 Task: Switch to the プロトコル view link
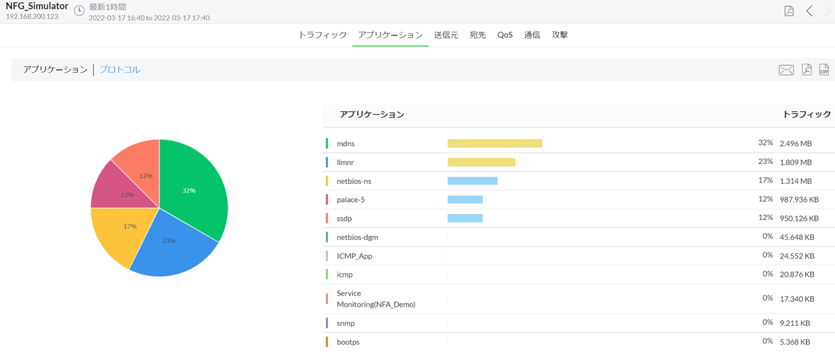[119, 69]
